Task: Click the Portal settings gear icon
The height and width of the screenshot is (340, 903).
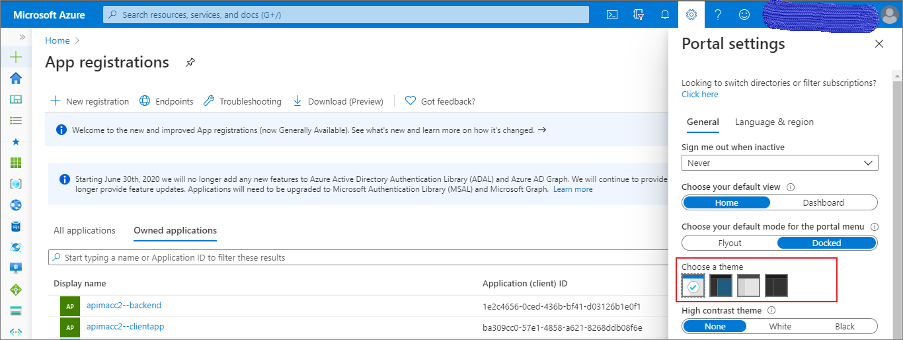Action: (x=691, y=14)
